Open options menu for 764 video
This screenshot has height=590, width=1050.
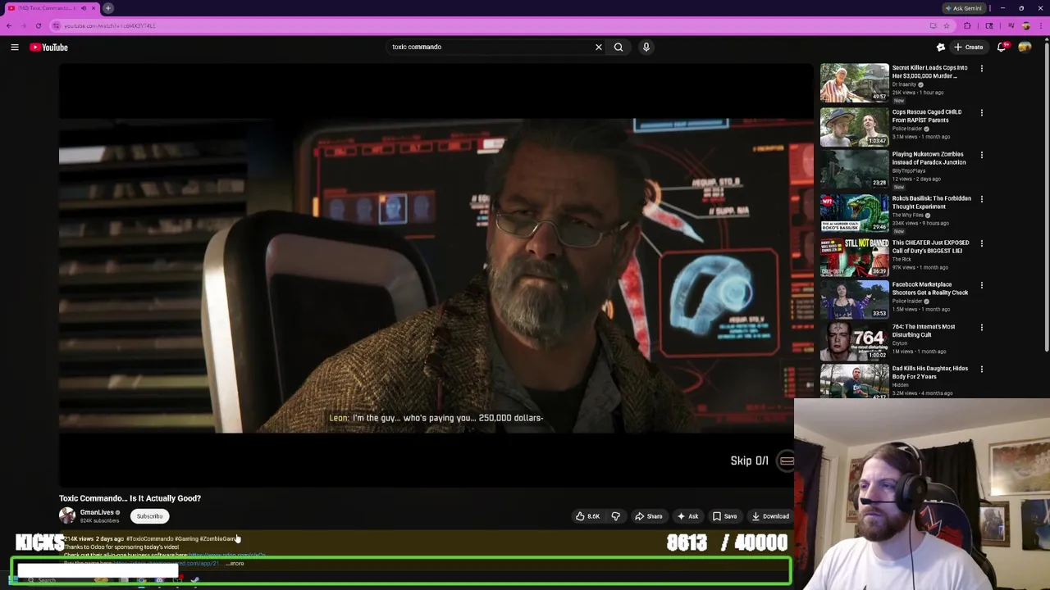[981, 328]
